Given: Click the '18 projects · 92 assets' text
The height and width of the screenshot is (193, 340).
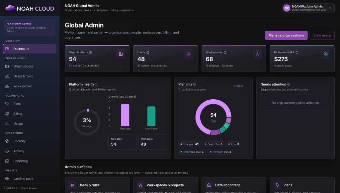Looking at the screenshot, I should click(220, 66).
